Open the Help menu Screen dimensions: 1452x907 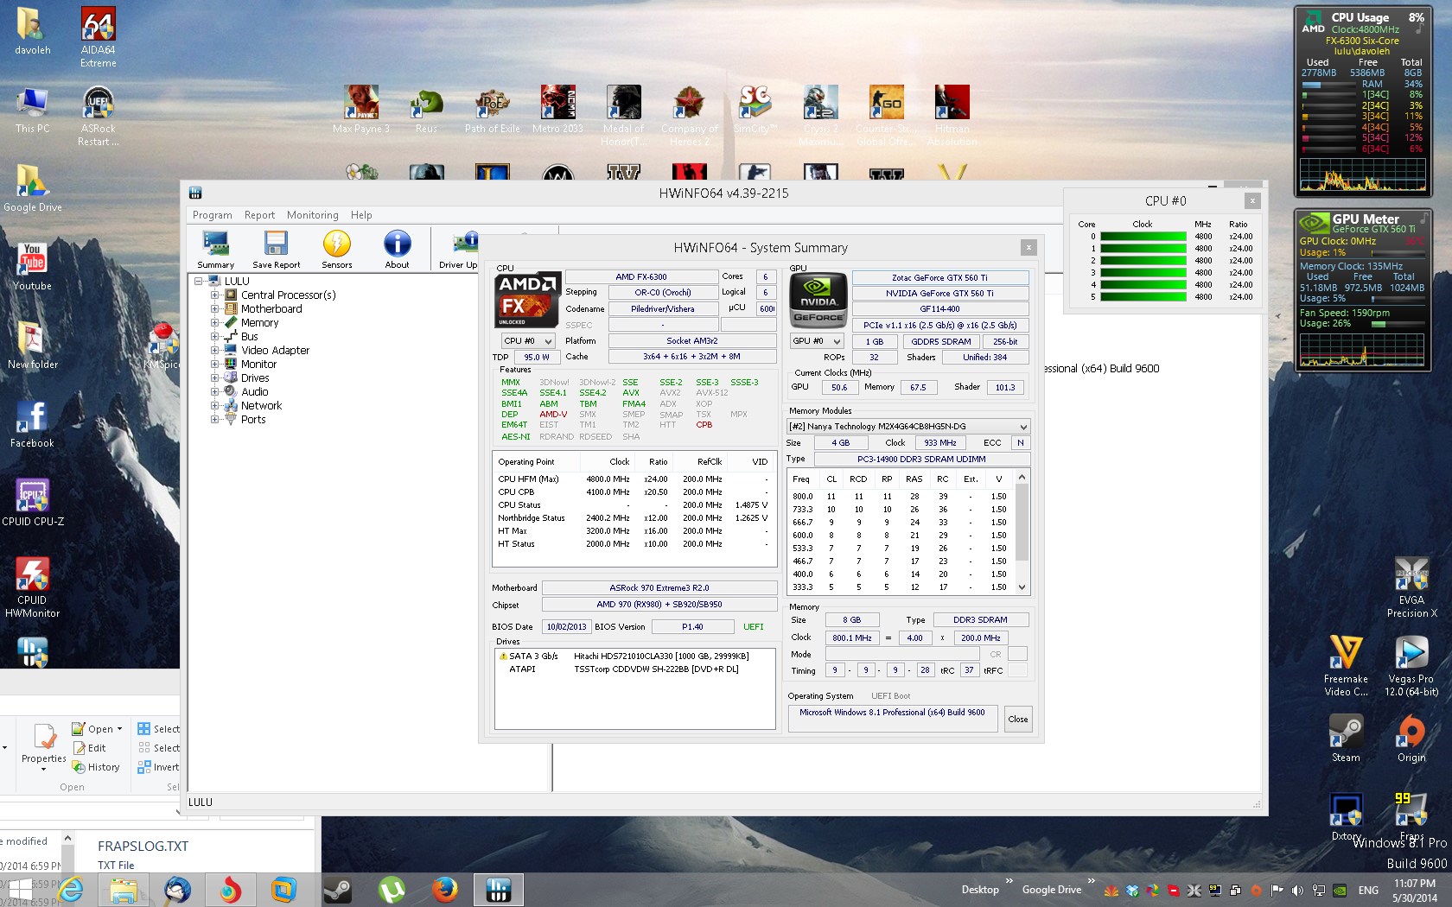pyautogui.click(x=361, y=215)
